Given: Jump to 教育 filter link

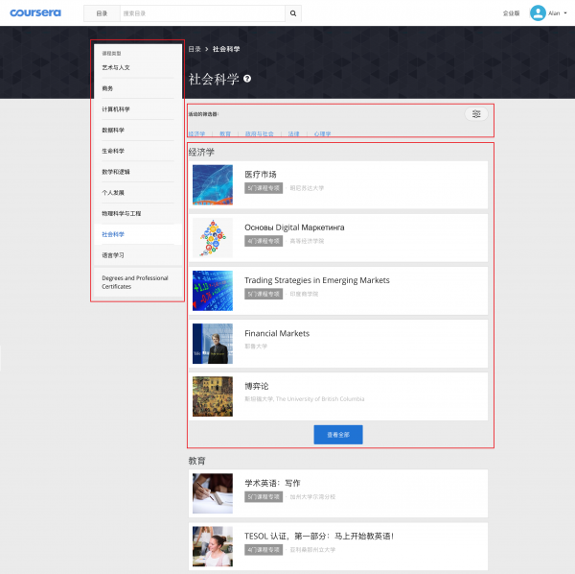Looking at the screenshot, I should coord(225,133).
